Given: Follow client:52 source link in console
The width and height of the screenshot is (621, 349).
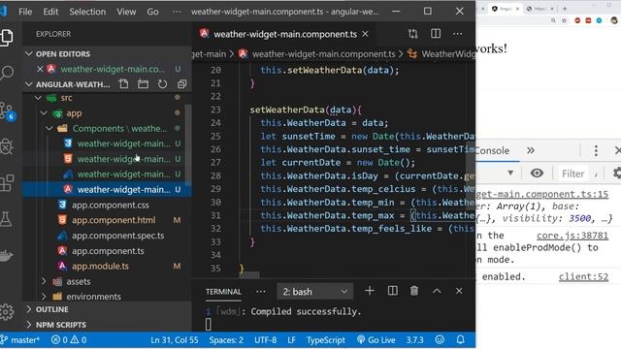Looking at the screenshot, I should [583, 276].
